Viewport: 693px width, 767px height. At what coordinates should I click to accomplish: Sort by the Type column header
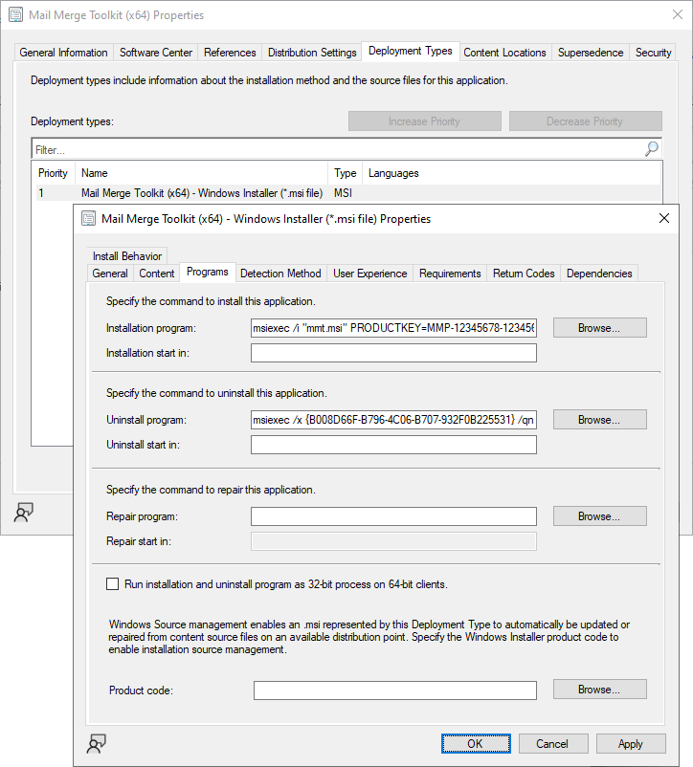click(x=345, y=173)
